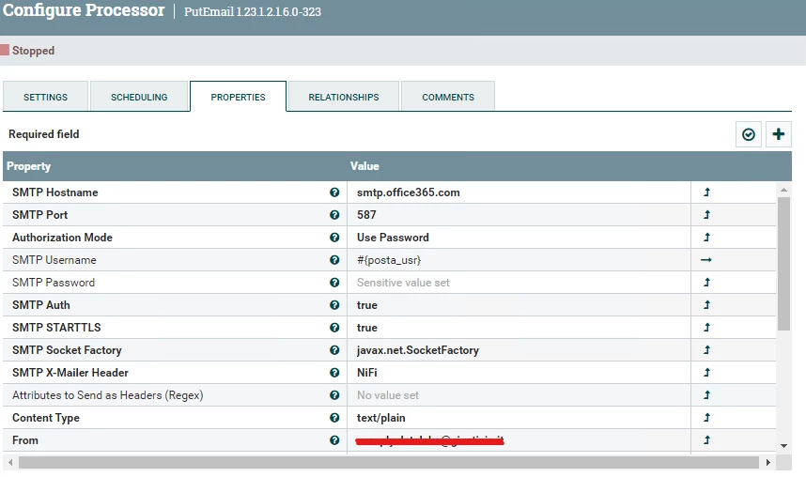Click the horizontal scrollbar left arrow
806x477 pixels.
pos(9,463)
